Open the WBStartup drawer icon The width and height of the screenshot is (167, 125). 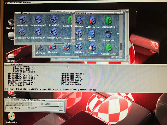[x=92, y=21]
